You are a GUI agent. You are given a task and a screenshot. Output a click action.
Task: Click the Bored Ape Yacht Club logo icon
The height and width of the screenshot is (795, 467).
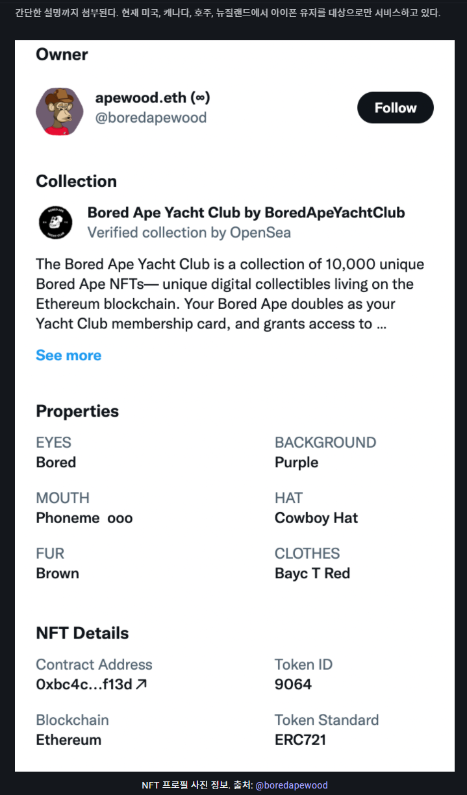(x=56, y=223)
